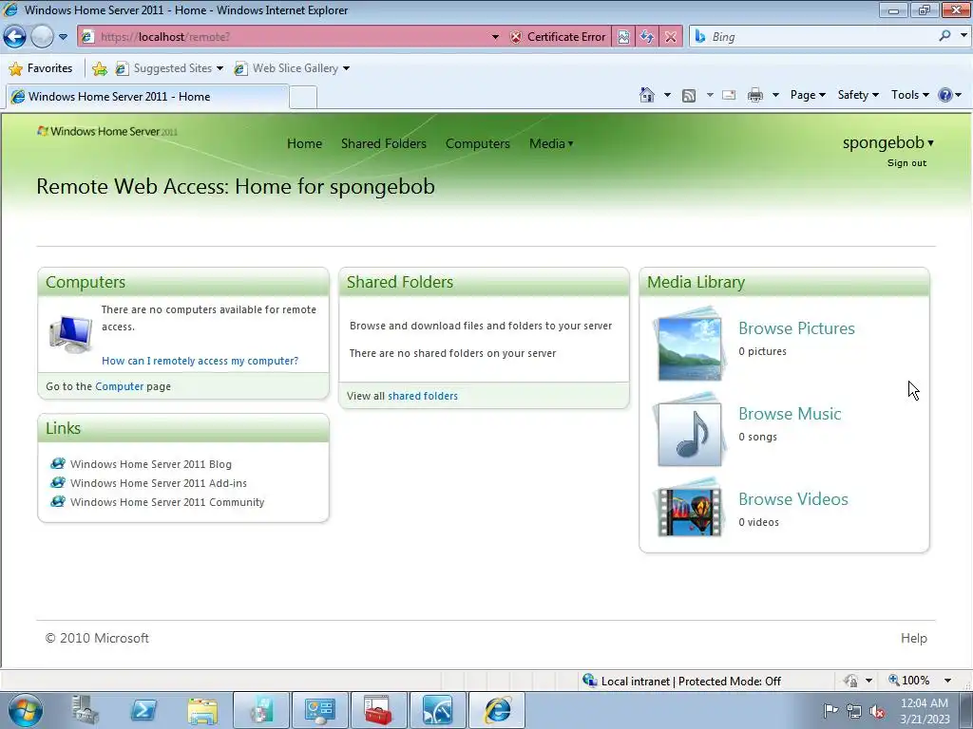Click the Home page icon in command bar

[x=646, y=95]
